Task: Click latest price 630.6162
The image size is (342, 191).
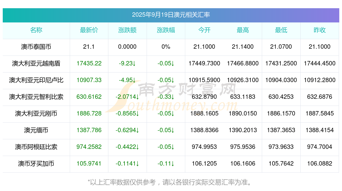Action: click(89, 97)
